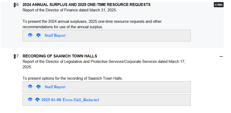Click "To present options for the recording" description
Image resolution: width=231 pixels, height=113 pixels.
[x=72, y=78]
